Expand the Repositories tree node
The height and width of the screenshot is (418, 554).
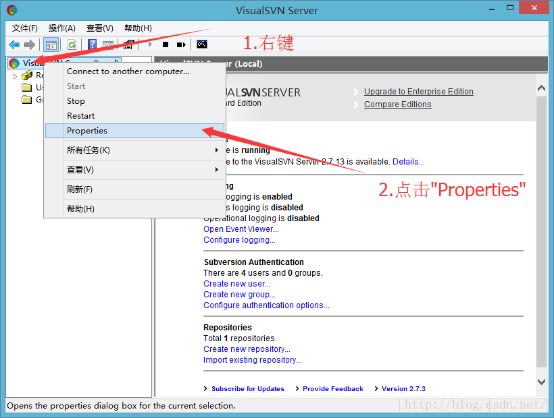15,76
